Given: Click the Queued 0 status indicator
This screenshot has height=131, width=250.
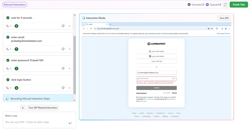Looking at the screenshot, I should (x=213, y=5).
